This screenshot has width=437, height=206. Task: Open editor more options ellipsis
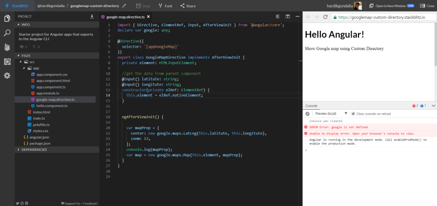click(297, 17)
